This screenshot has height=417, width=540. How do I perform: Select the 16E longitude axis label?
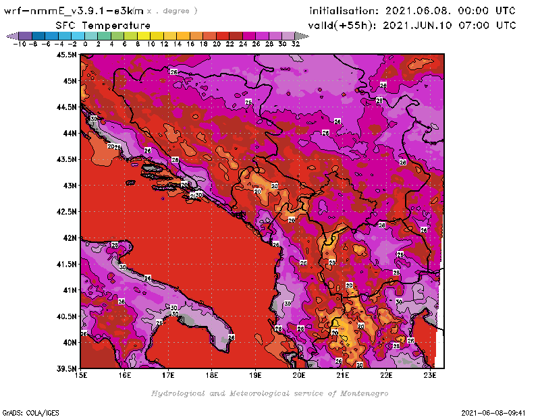[125, 375]
